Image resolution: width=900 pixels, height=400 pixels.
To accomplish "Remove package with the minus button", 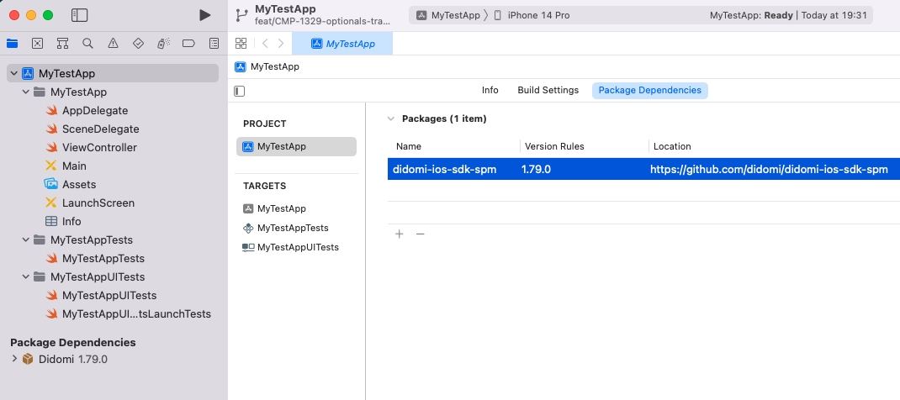I will point(421,234).
